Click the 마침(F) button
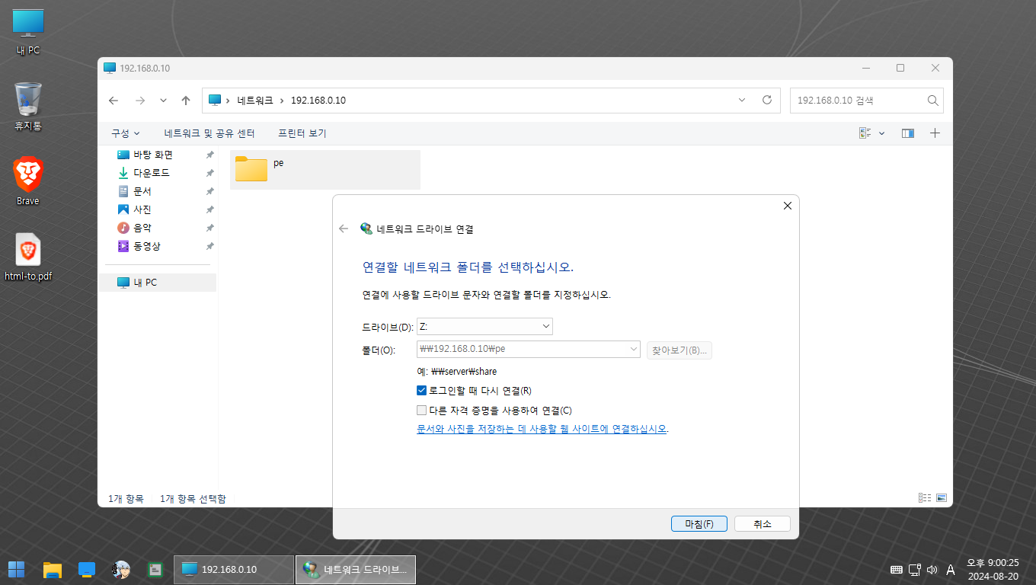Image resolution: width=1036 pixels, height=585 pixels. pyautogui.click(x=699, y=524)
